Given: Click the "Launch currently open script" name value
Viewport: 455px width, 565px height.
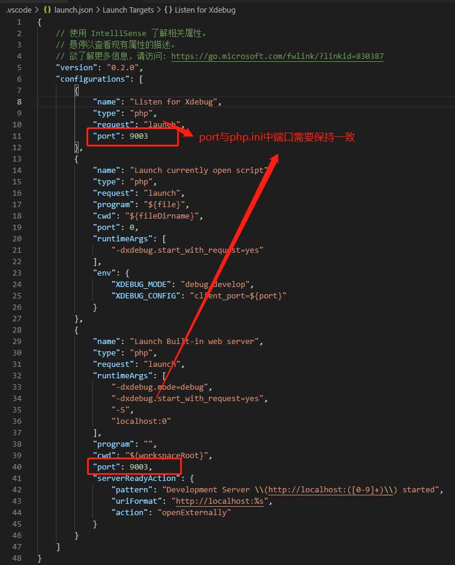Looking at the screenshot, I should tap(199, 170).
